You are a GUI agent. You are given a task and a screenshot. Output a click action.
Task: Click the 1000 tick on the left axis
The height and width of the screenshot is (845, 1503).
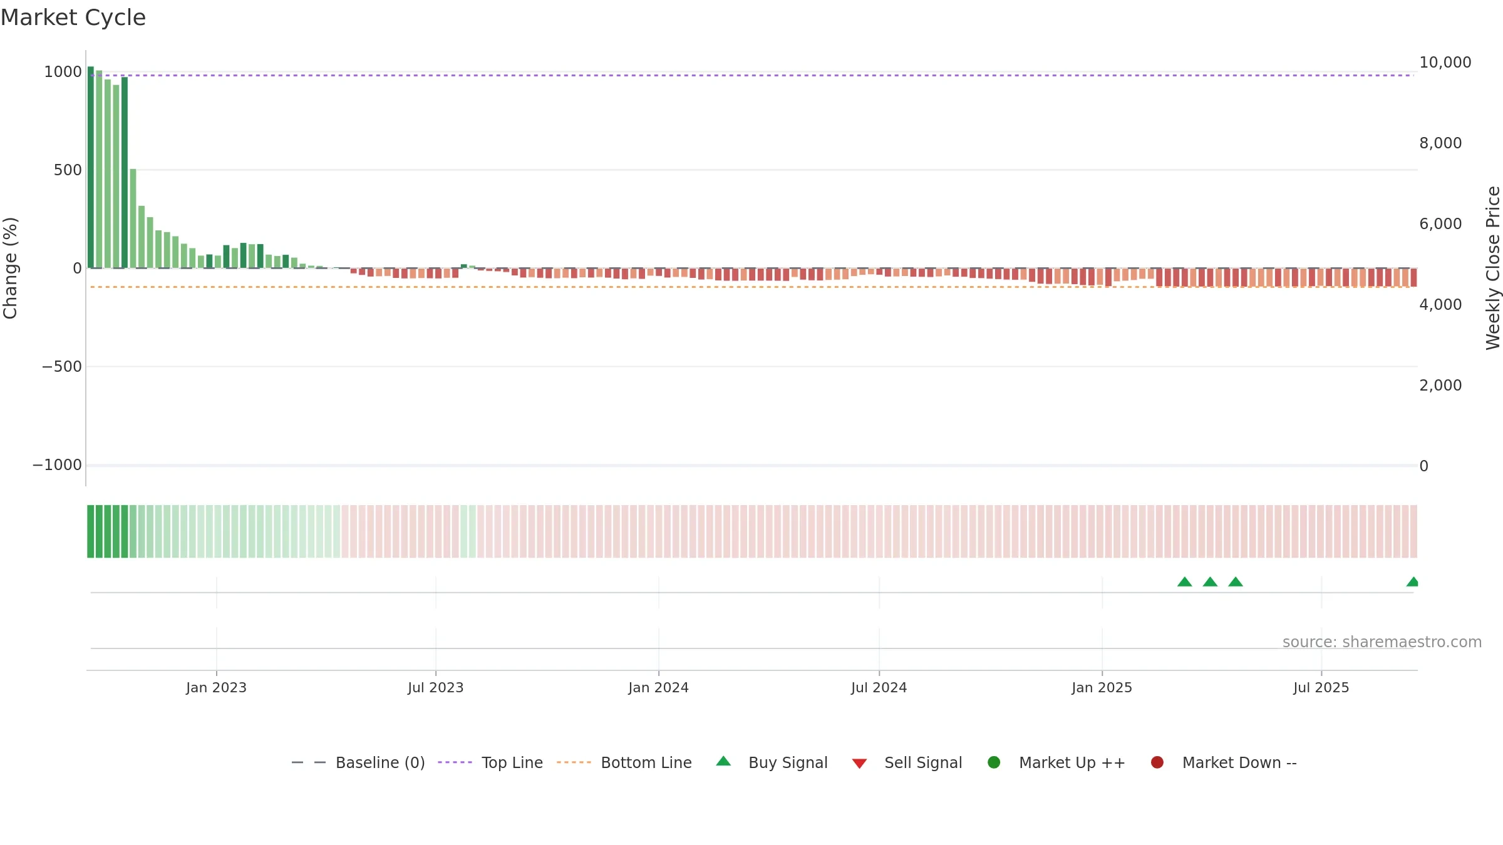[63, 72]
